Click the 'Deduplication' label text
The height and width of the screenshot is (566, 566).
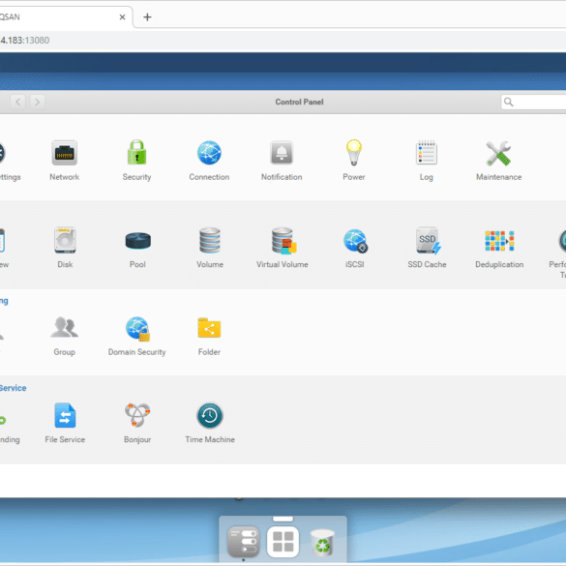(499, 264)
